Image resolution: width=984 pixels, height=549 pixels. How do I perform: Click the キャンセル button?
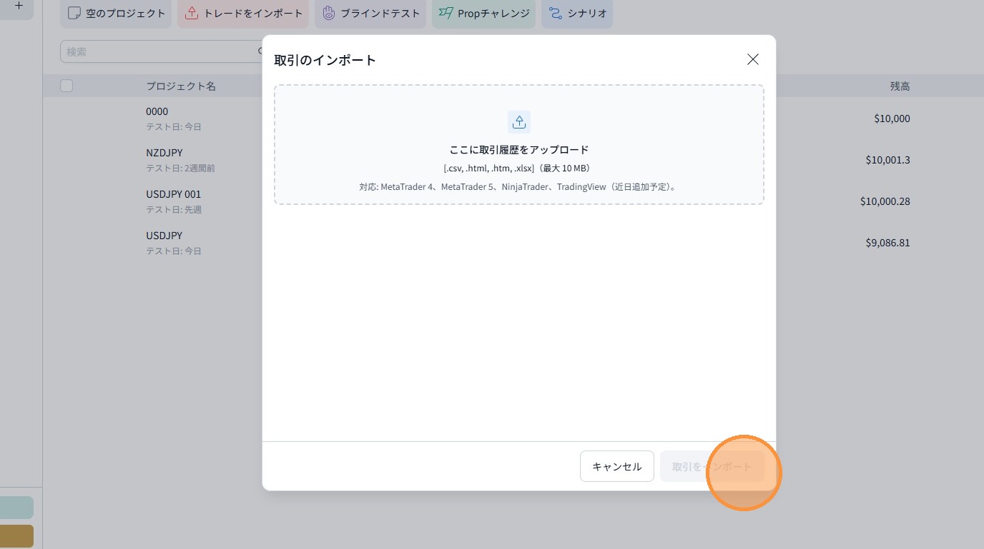click(617, 466)
